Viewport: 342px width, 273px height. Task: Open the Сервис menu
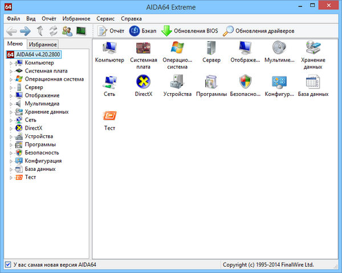(x=106, y=18)
